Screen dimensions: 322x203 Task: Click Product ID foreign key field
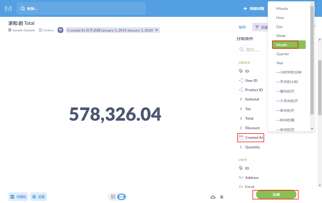[254, 90]
